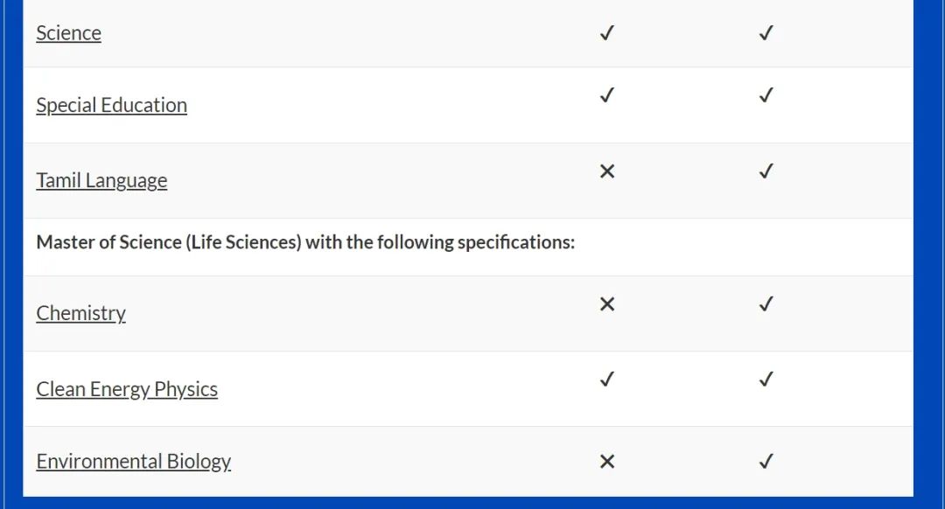This screenshot has height=509, width=945.
Task: Open the Special Education link
Action: (x=111, y=106)
